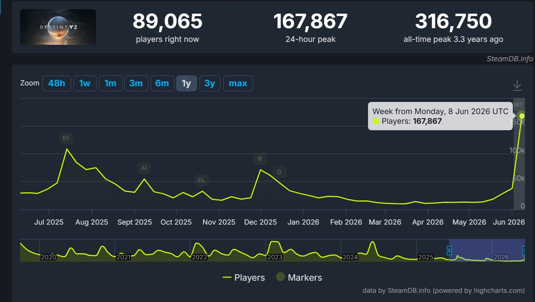The height and width of the screenshot is (302, 535).
Task: Grab the right navigator range handle
Action: 524,250
